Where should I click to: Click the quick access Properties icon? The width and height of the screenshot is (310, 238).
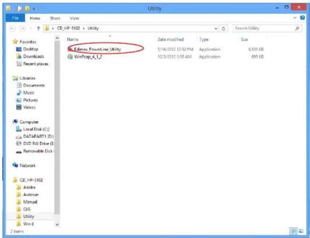click(20, 9)
